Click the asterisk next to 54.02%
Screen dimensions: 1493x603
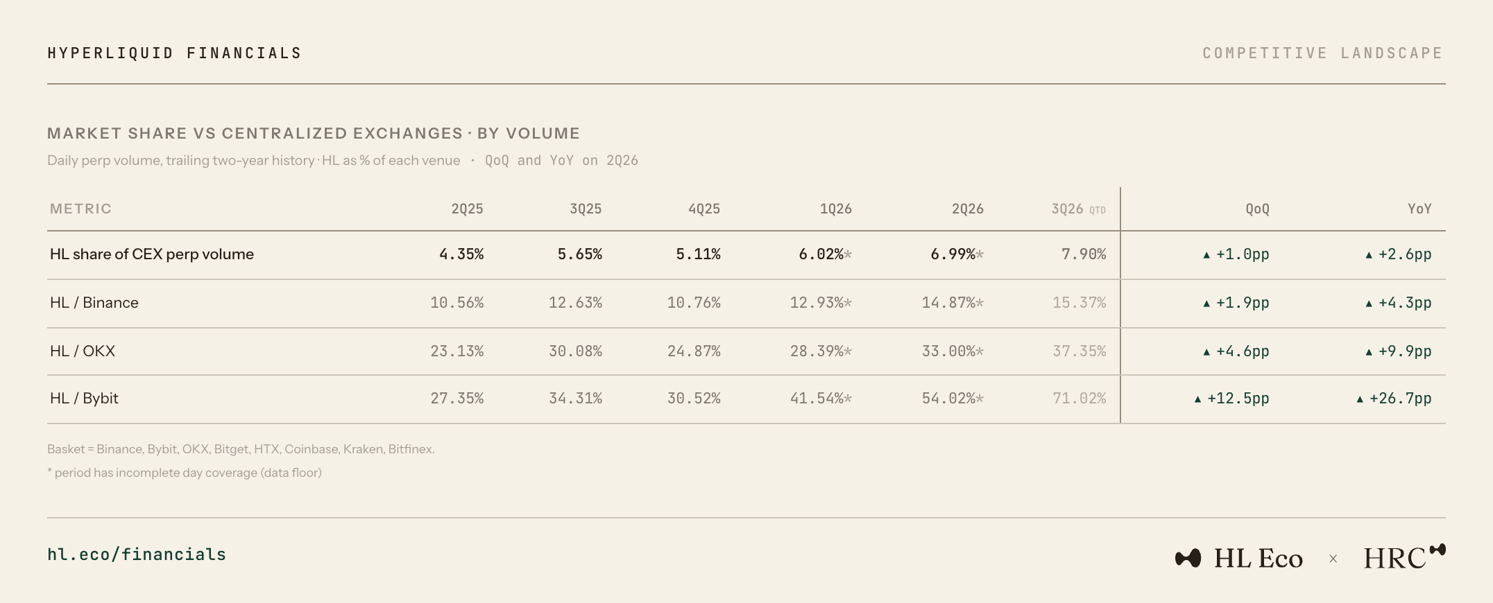pyautogui.click(x=980, y=399)
